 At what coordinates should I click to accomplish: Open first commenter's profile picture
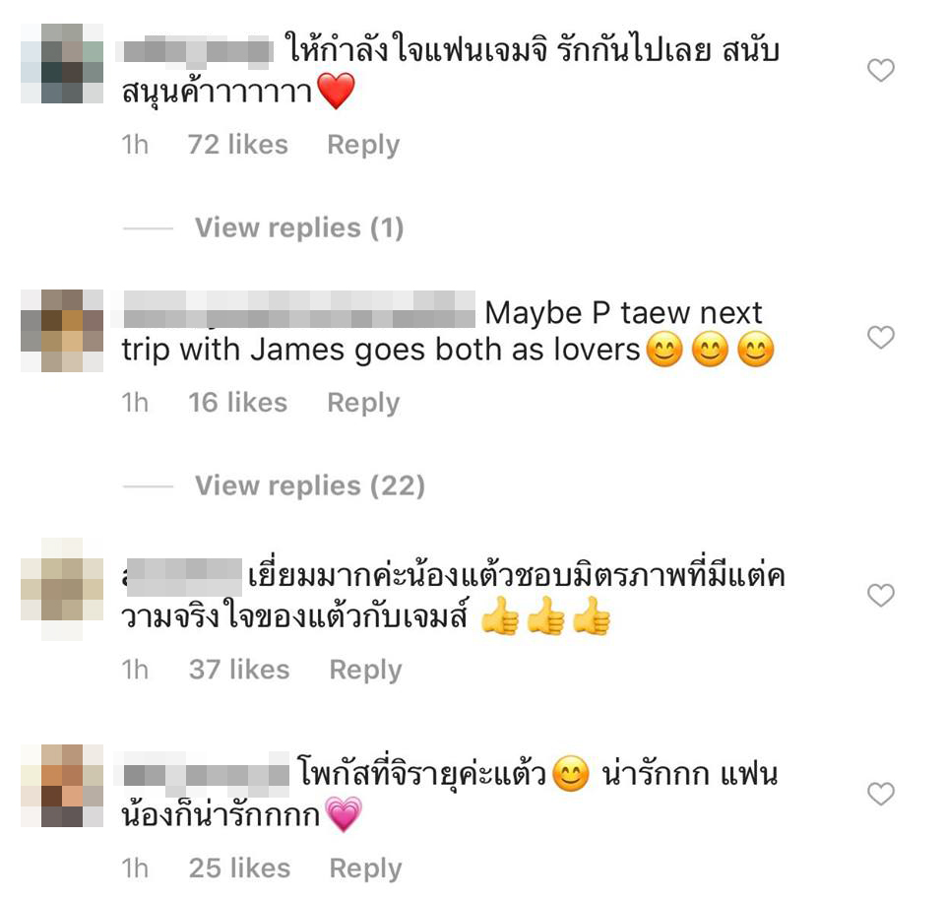pyautogui.click(x=62, y=64)
